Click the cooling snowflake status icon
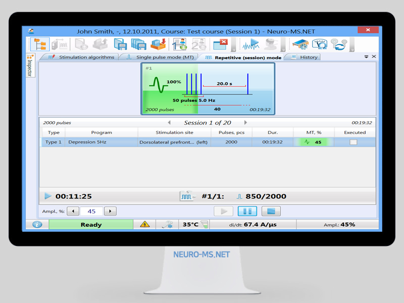 (166, 225)
